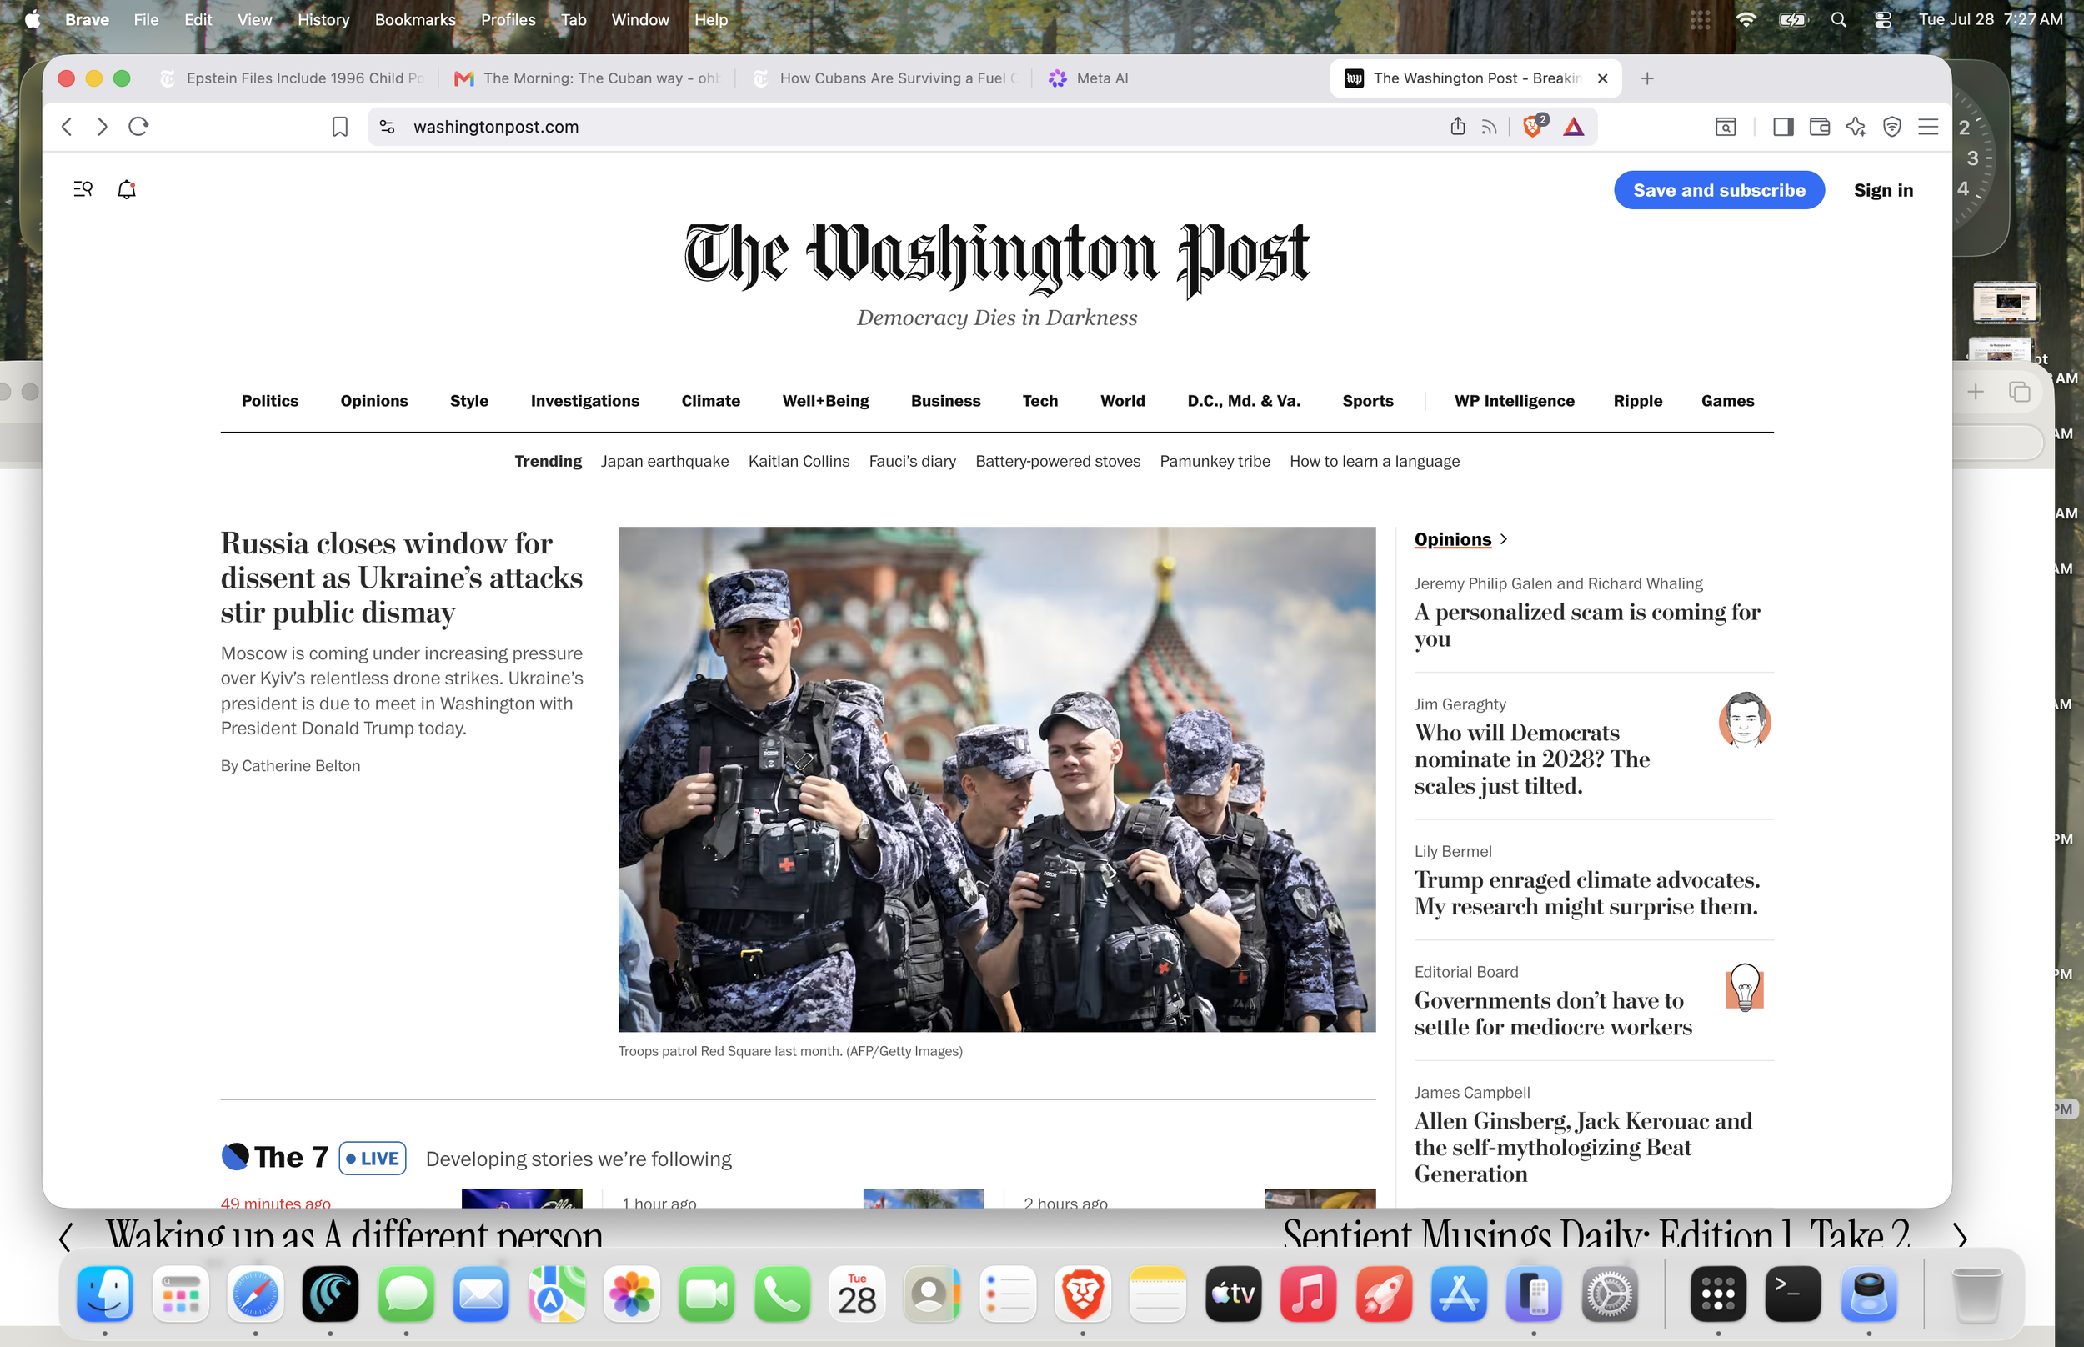Bookmark this page with the bookmark icon

[x=340, y=127]
